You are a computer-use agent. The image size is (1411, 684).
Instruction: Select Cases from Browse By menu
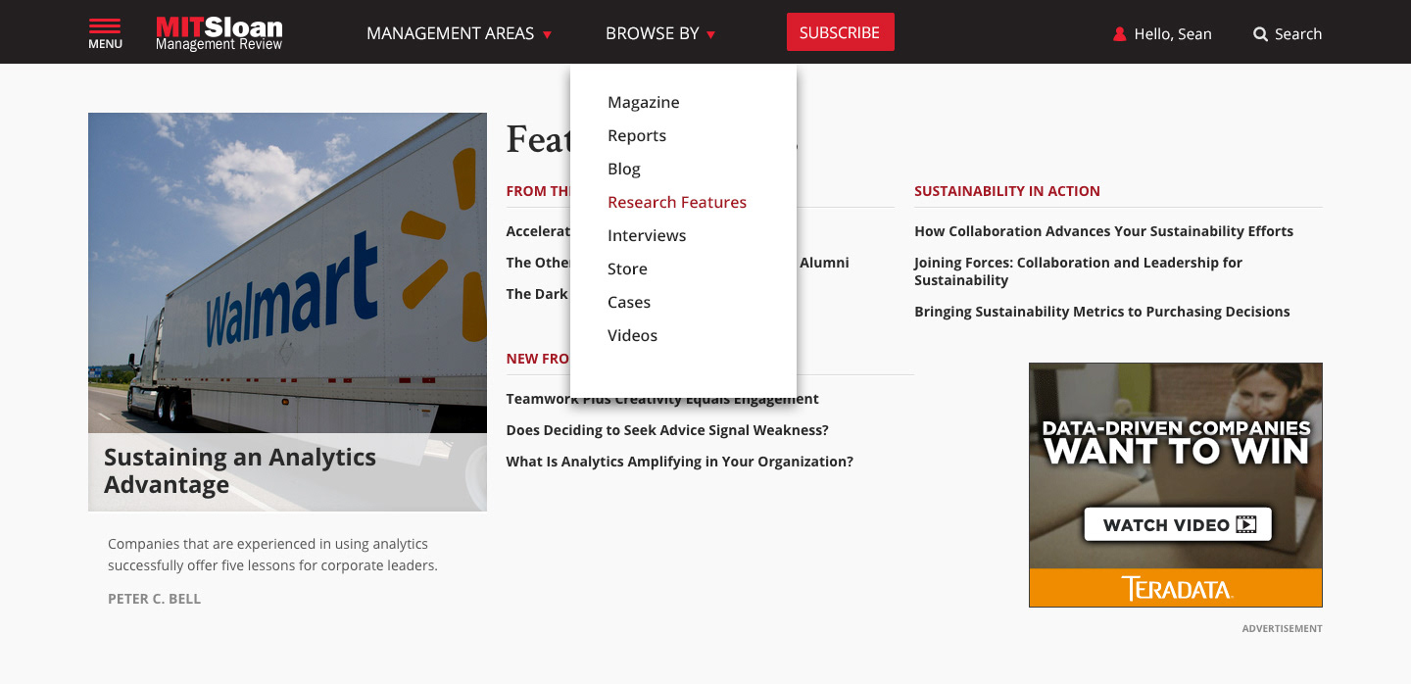pyautogui.click(x=629, y=302)
